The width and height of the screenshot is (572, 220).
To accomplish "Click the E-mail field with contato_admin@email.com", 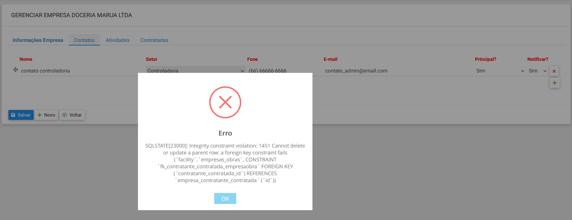I will pos(398,71).
